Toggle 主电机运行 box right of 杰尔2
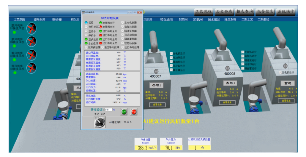Image resolution: width=306 pixels, height=157 pixels. (x=171, y=53)
